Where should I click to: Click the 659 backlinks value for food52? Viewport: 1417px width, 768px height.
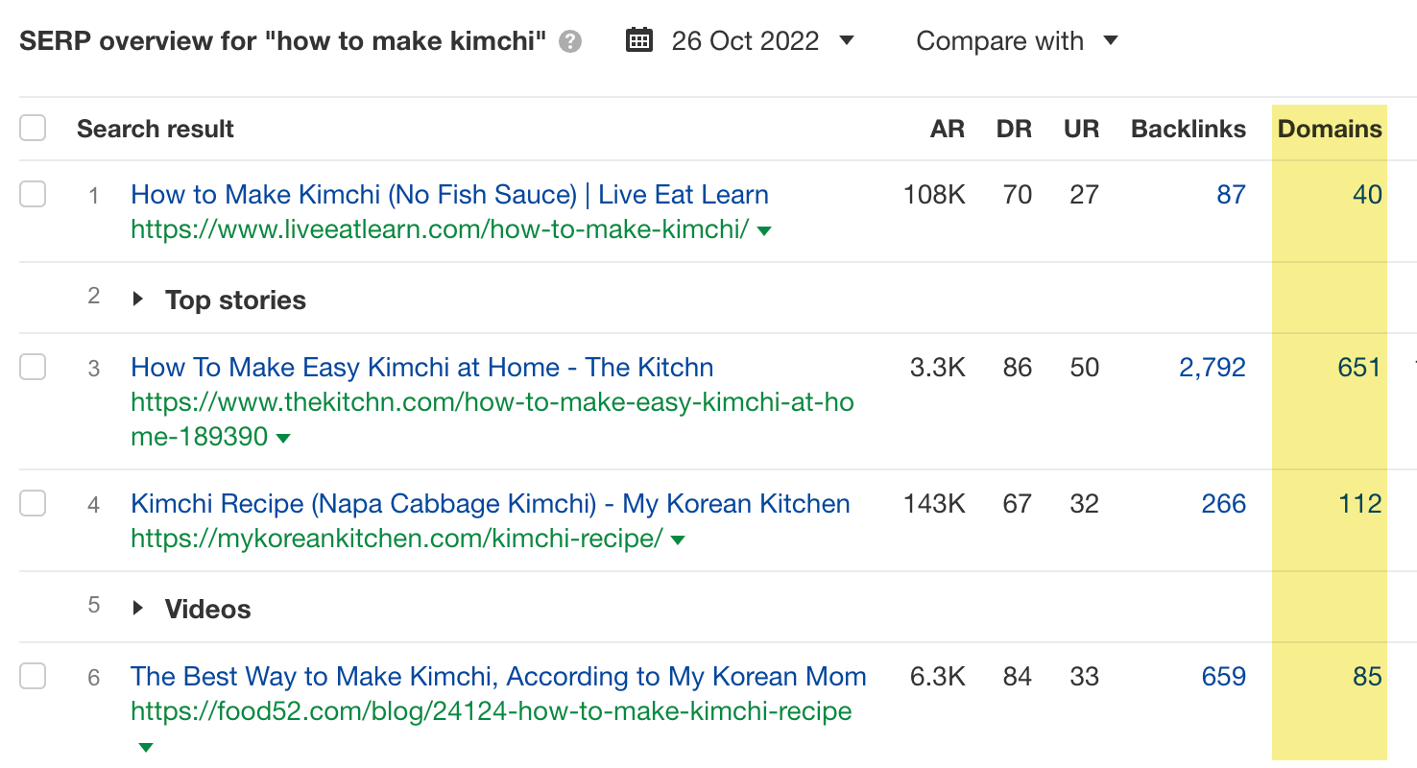[1221, 676]
